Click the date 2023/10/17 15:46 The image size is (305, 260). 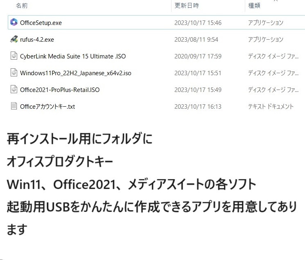click(x=198, y=23)
